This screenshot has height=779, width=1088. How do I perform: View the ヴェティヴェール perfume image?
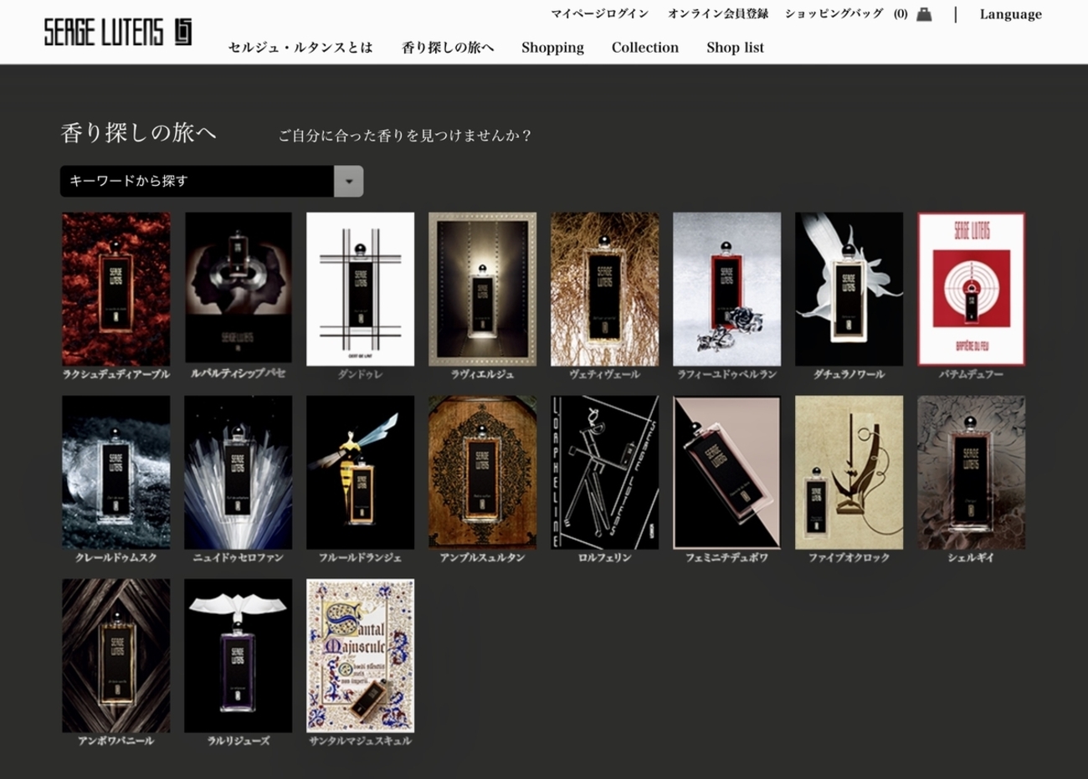pyautogui.click(x=604, y=289)
